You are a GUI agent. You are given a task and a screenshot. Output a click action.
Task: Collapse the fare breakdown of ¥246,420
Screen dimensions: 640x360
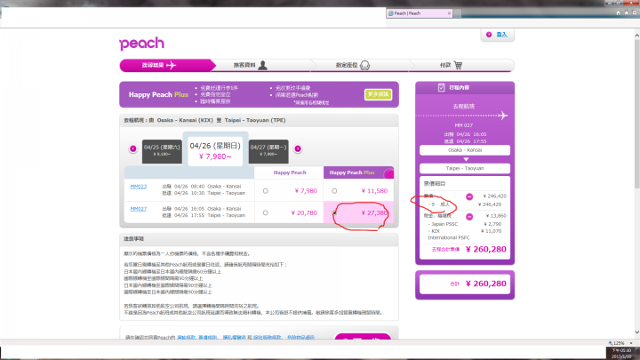(x=469, y=196)
